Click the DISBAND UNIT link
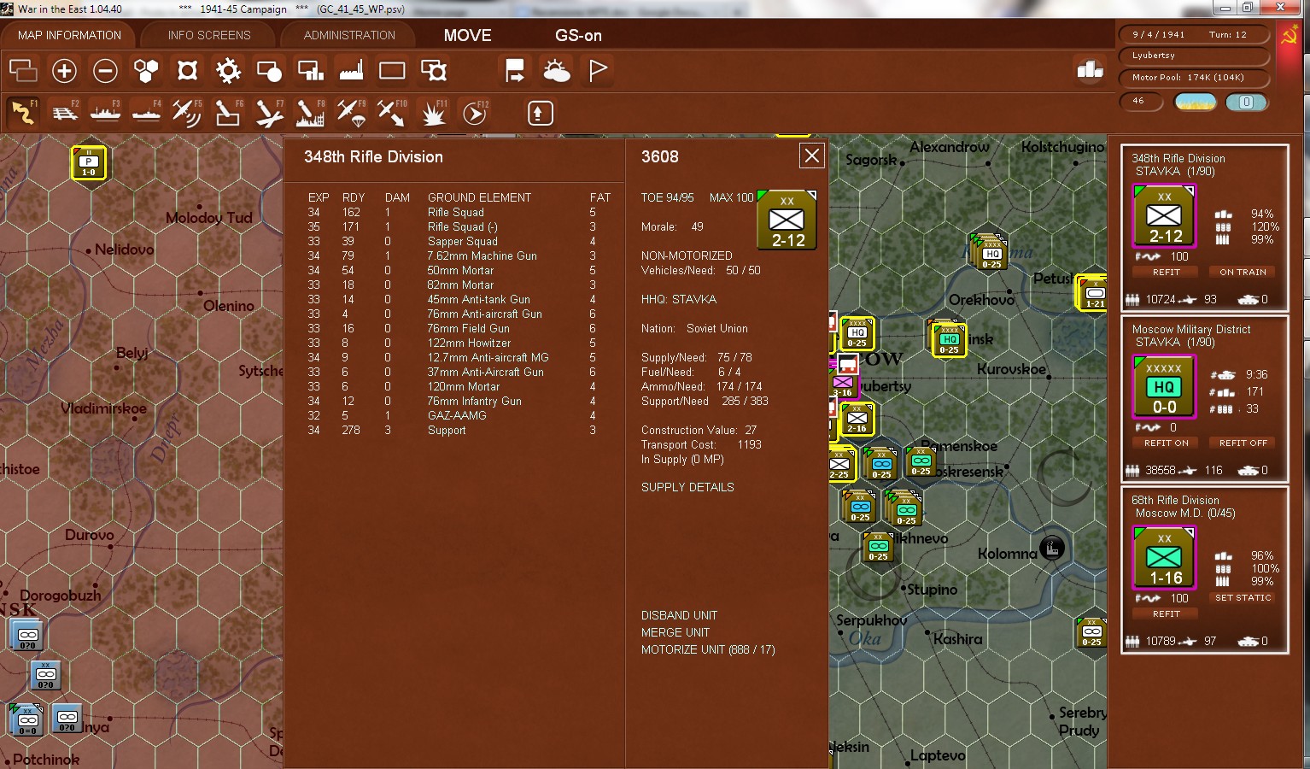This screenshot has width=1310, height=769. tap(679, 615)
